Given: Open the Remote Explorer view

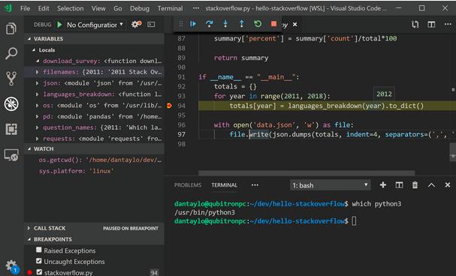Looking at the screenshot, I should click(11, 155).
